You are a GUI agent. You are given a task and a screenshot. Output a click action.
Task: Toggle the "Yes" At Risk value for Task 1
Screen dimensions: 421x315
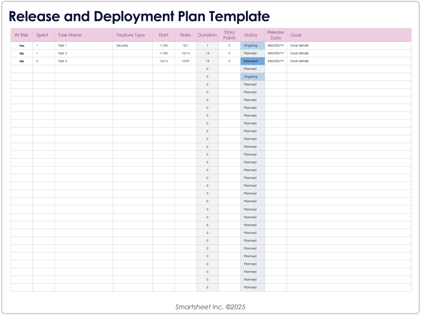(21, 45)
